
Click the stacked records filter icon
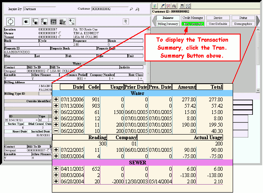pos(62,21)
